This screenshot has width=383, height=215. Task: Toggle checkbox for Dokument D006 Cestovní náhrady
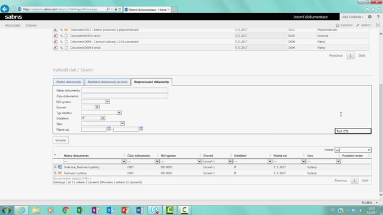(x=56, y=42)
